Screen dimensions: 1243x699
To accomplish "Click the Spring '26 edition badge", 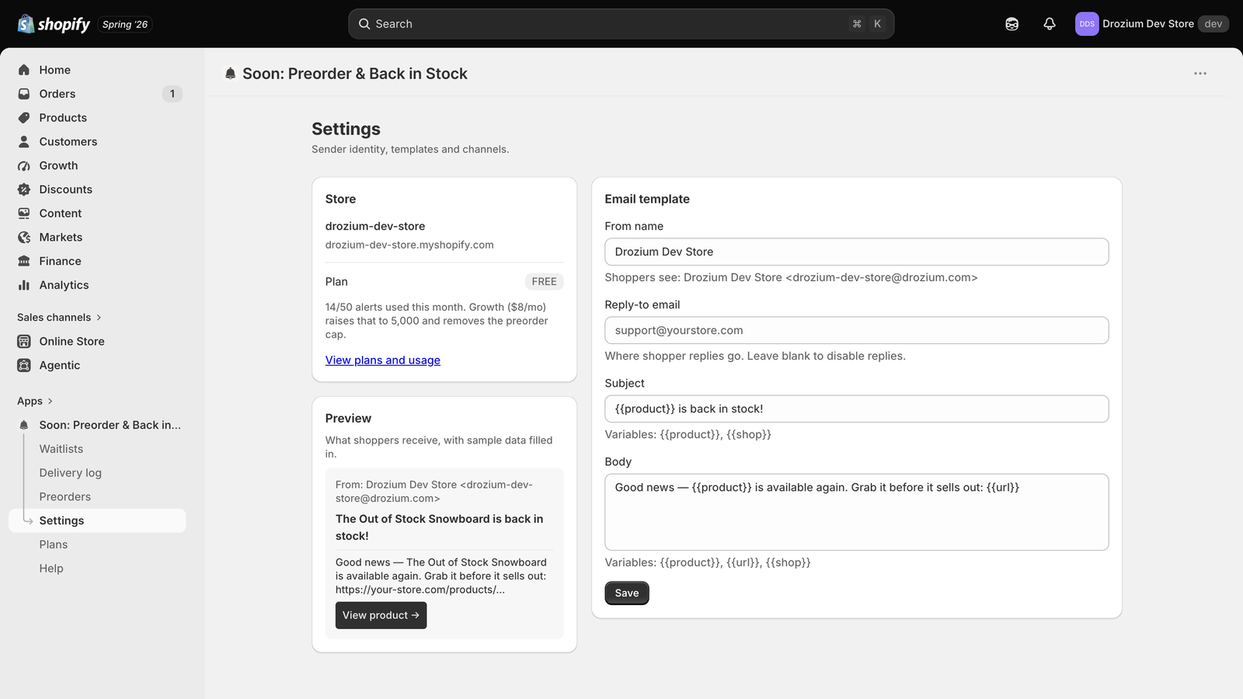I will coord(125,25).
